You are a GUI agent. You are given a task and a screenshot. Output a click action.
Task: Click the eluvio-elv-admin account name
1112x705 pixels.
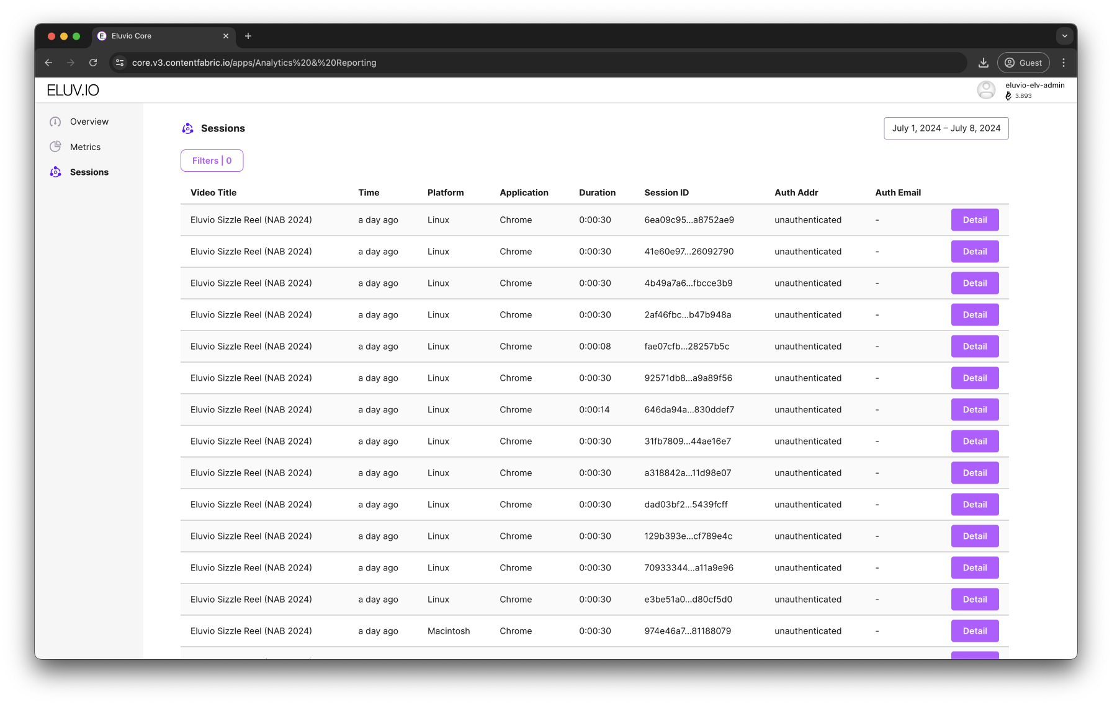pos(1035,86)
